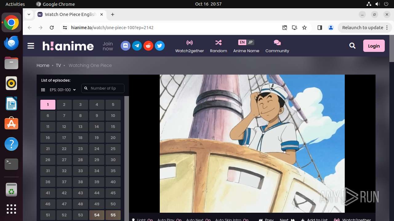
Task: Open the Community section
Action: [x=277, y=46]
